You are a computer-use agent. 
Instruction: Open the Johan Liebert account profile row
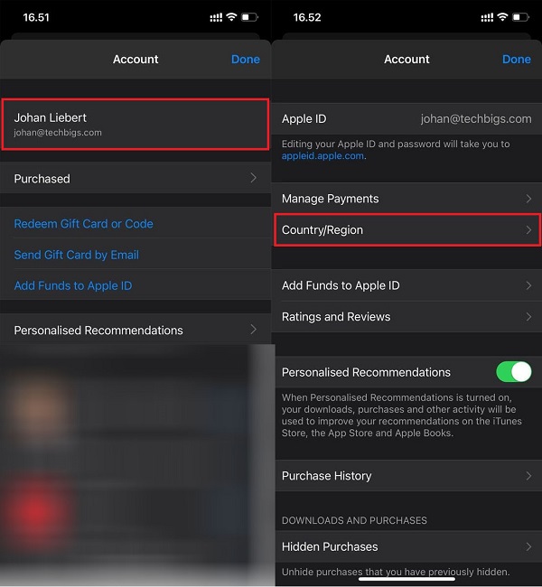[x=135, y=125]
